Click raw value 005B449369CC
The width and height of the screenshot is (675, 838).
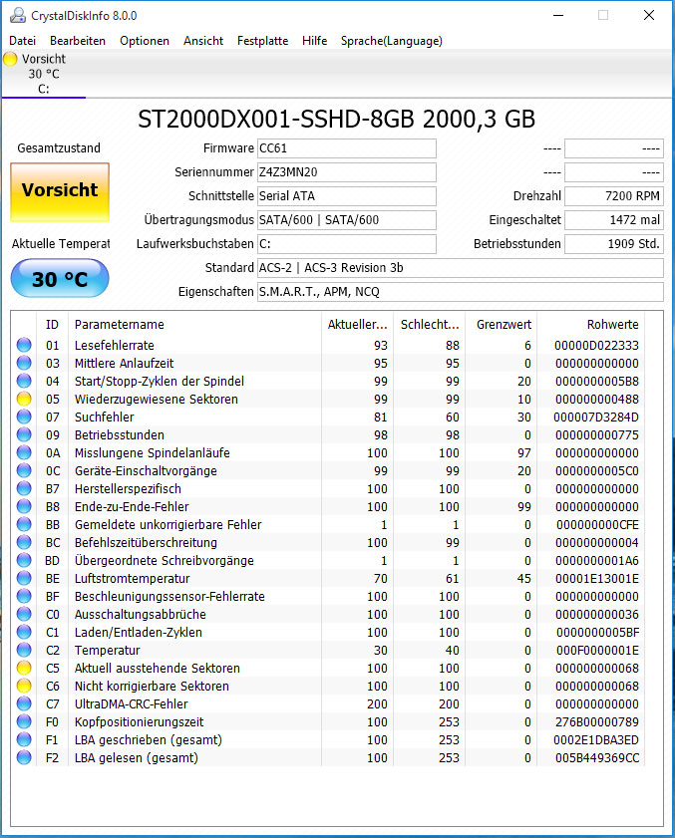click(x=597, y=758)
